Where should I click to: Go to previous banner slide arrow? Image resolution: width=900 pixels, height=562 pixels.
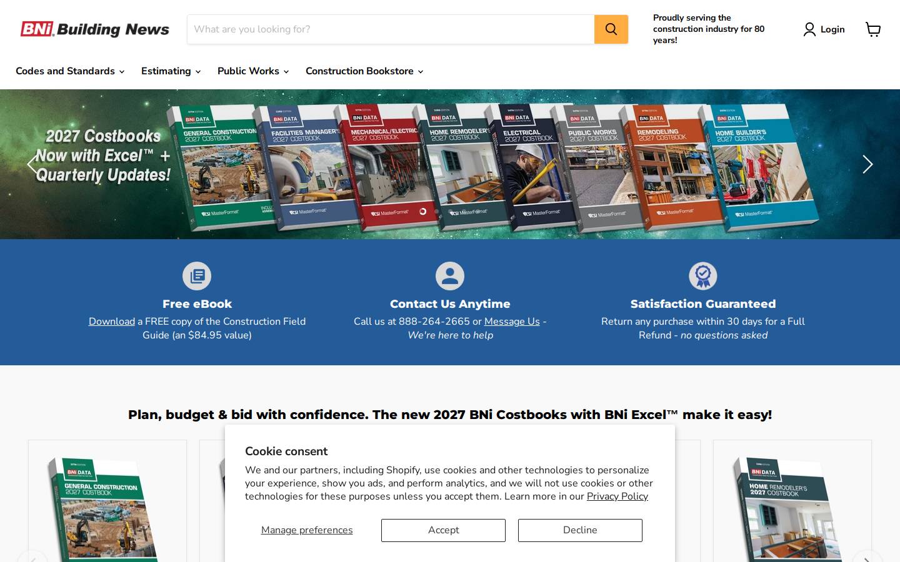[x=32, y=164]
